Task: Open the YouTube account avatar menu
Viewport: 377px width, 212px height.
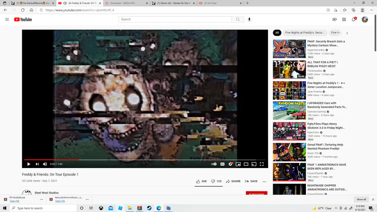Action: 365,19
